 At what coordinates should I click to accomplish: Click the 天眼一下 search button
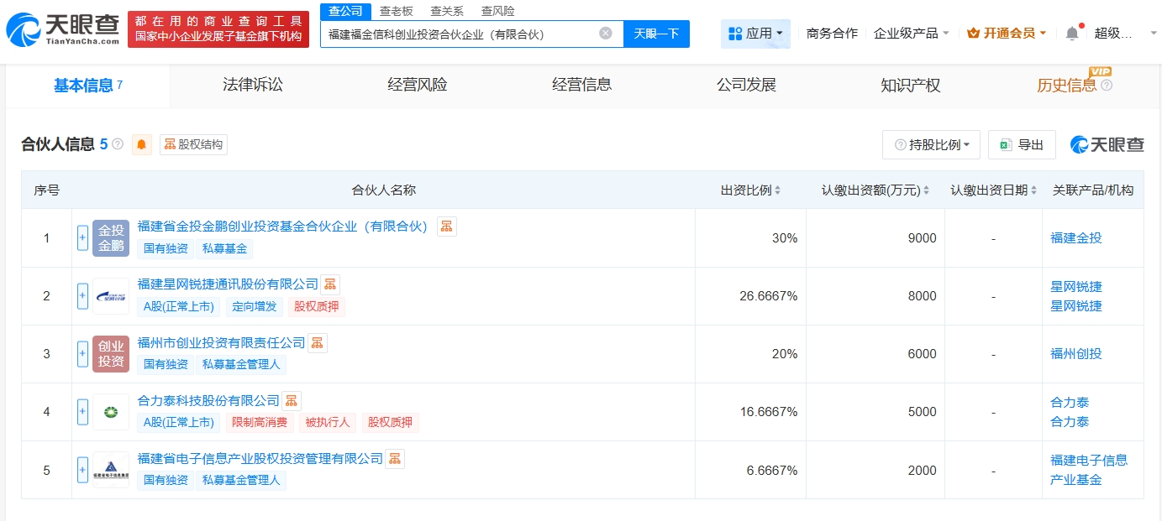click(x=656, y=34)
